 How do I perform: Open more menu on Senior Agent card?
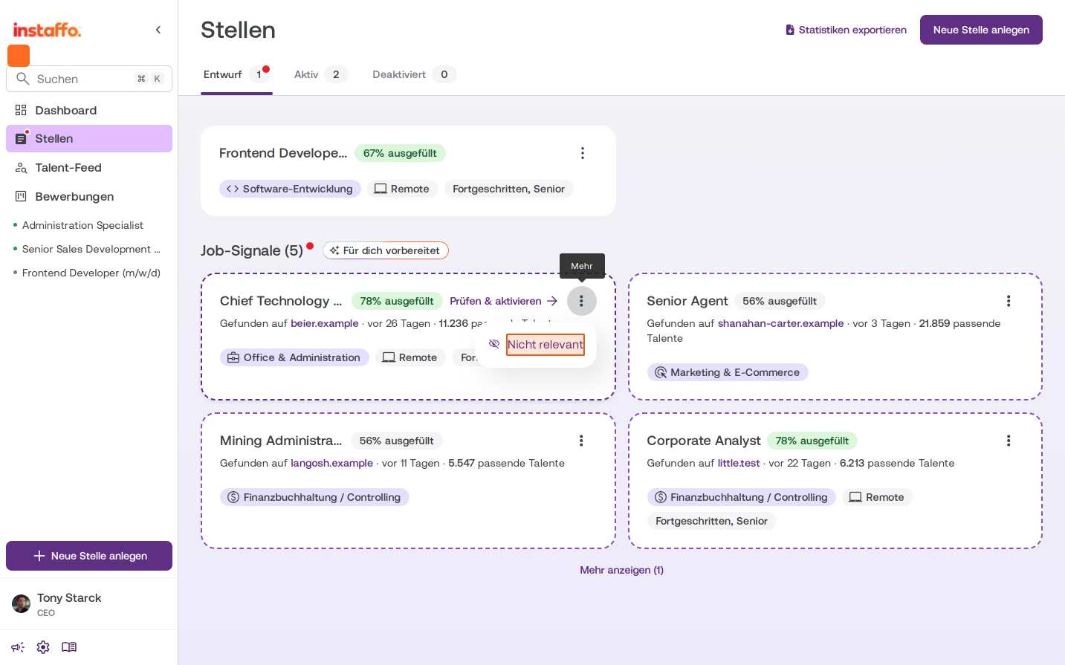tap(1009, 301)
